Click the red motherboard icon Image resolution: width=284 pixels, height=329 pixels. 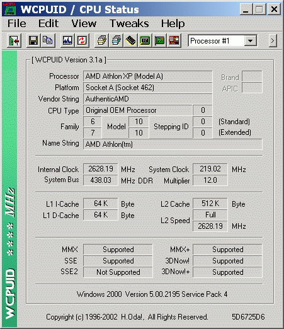174,40
